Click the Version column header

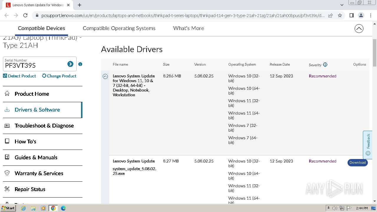[200, 64]
